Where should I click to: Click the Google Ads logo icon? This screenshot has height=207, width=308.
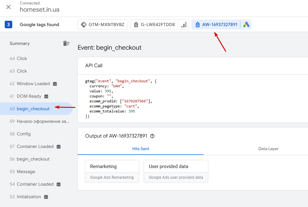tap(246, 25)
